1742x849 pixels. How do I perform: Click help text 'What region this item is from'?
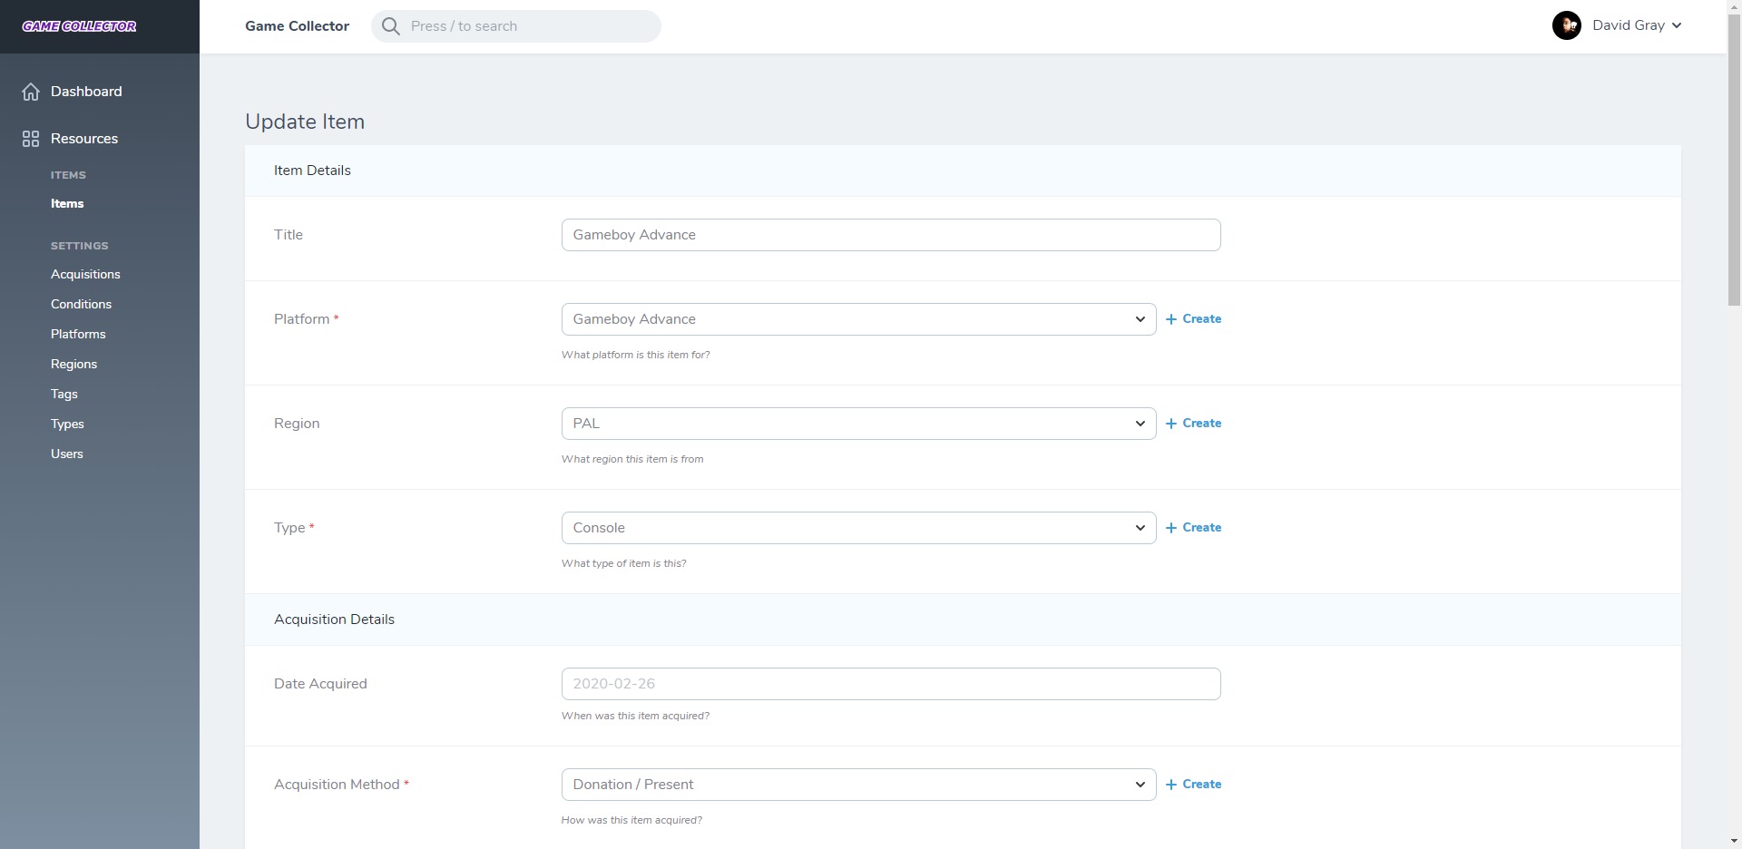coord(632,459)
